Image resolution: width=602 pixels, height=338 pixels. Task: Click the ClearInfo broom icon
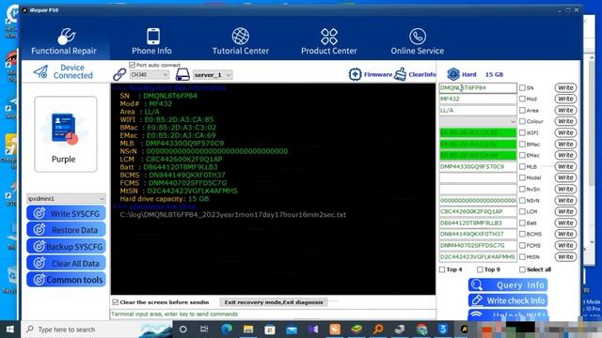point(400,74)
